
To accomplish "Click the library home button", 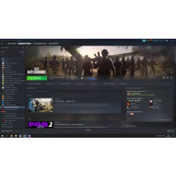I will pyautogui.click(x=10, y=48).
